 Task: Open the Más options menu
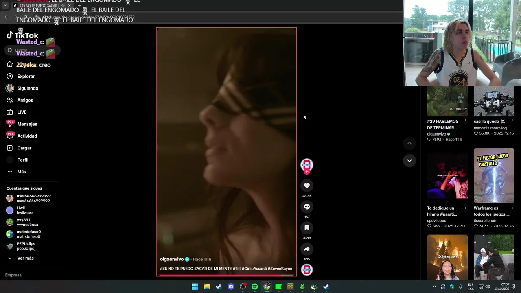click(21, 172)
